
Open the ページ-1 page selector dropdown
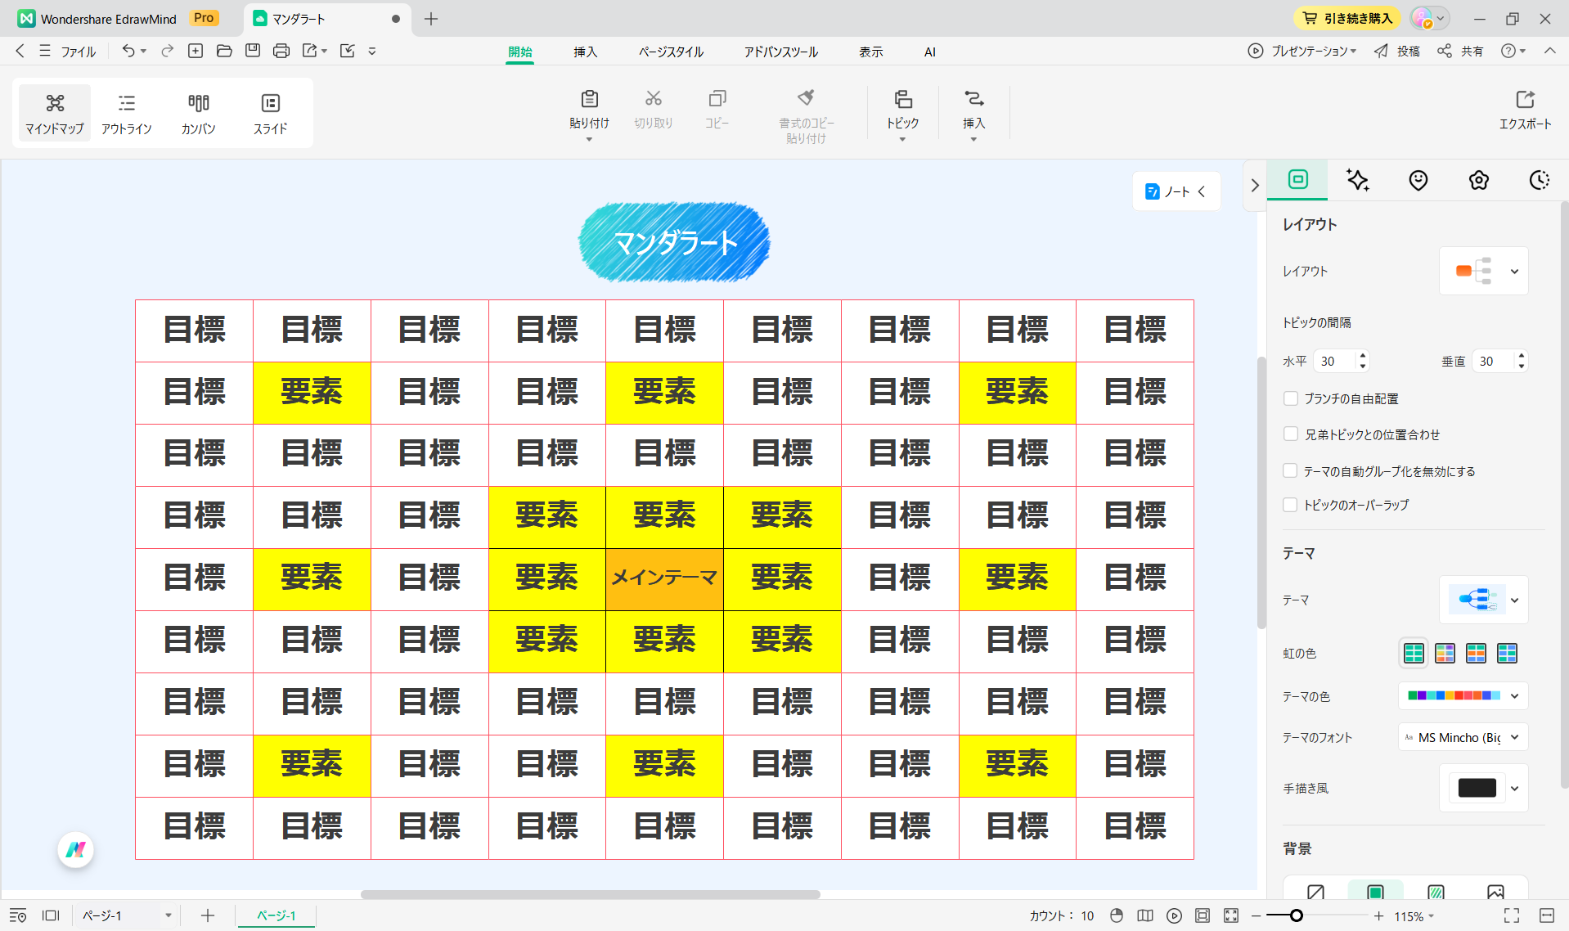(x=169, y=915)
